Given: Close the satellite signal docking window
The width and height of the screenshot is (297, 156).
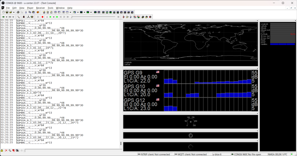Looking at the screenshot, I should [257, 69].
